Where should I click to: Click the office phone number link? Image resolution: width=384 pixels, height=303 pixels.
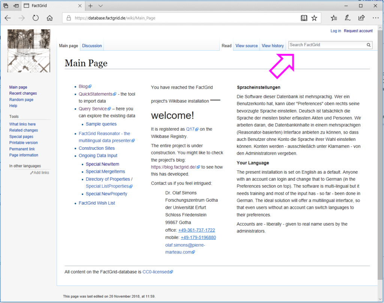[196, 231]
